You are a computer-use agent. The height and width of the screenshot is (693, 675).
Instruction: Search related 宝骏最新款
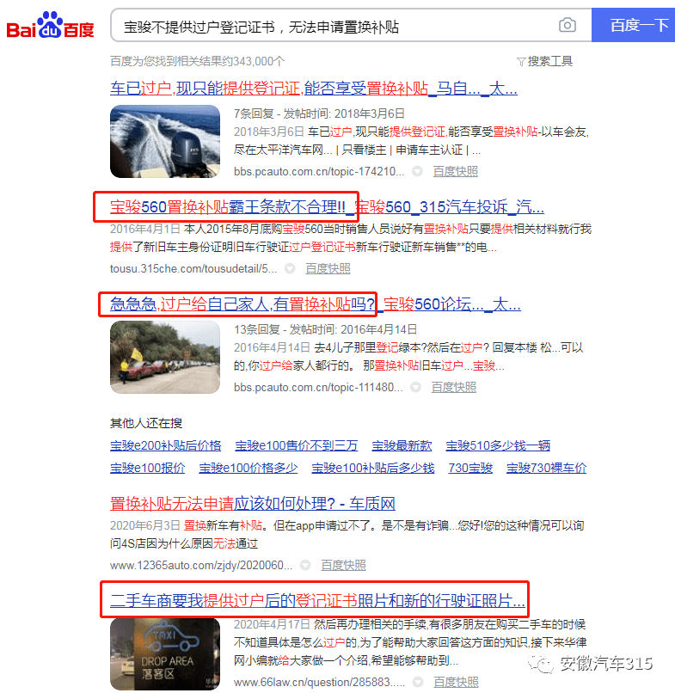click(x=402, y=445)
